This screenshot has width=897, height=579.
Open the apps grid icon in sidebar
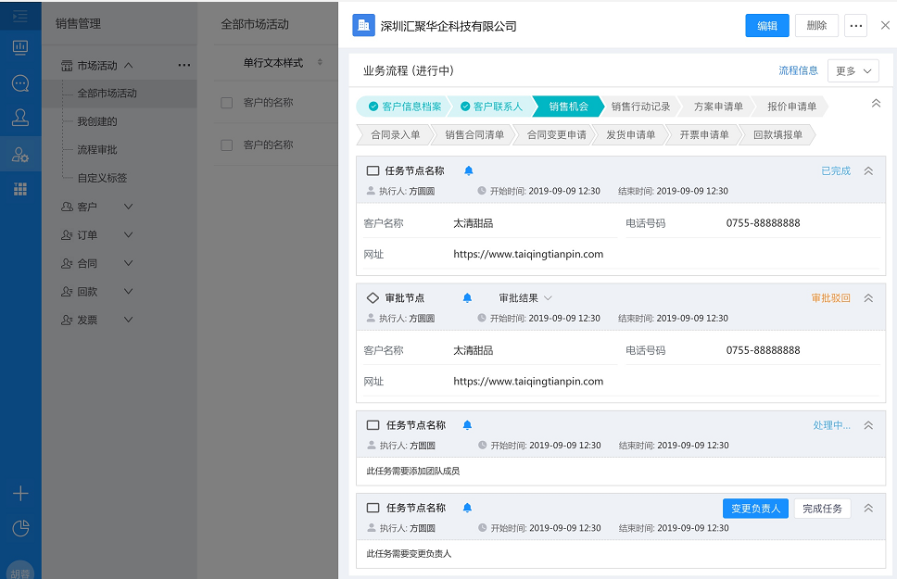pos(20,189)
